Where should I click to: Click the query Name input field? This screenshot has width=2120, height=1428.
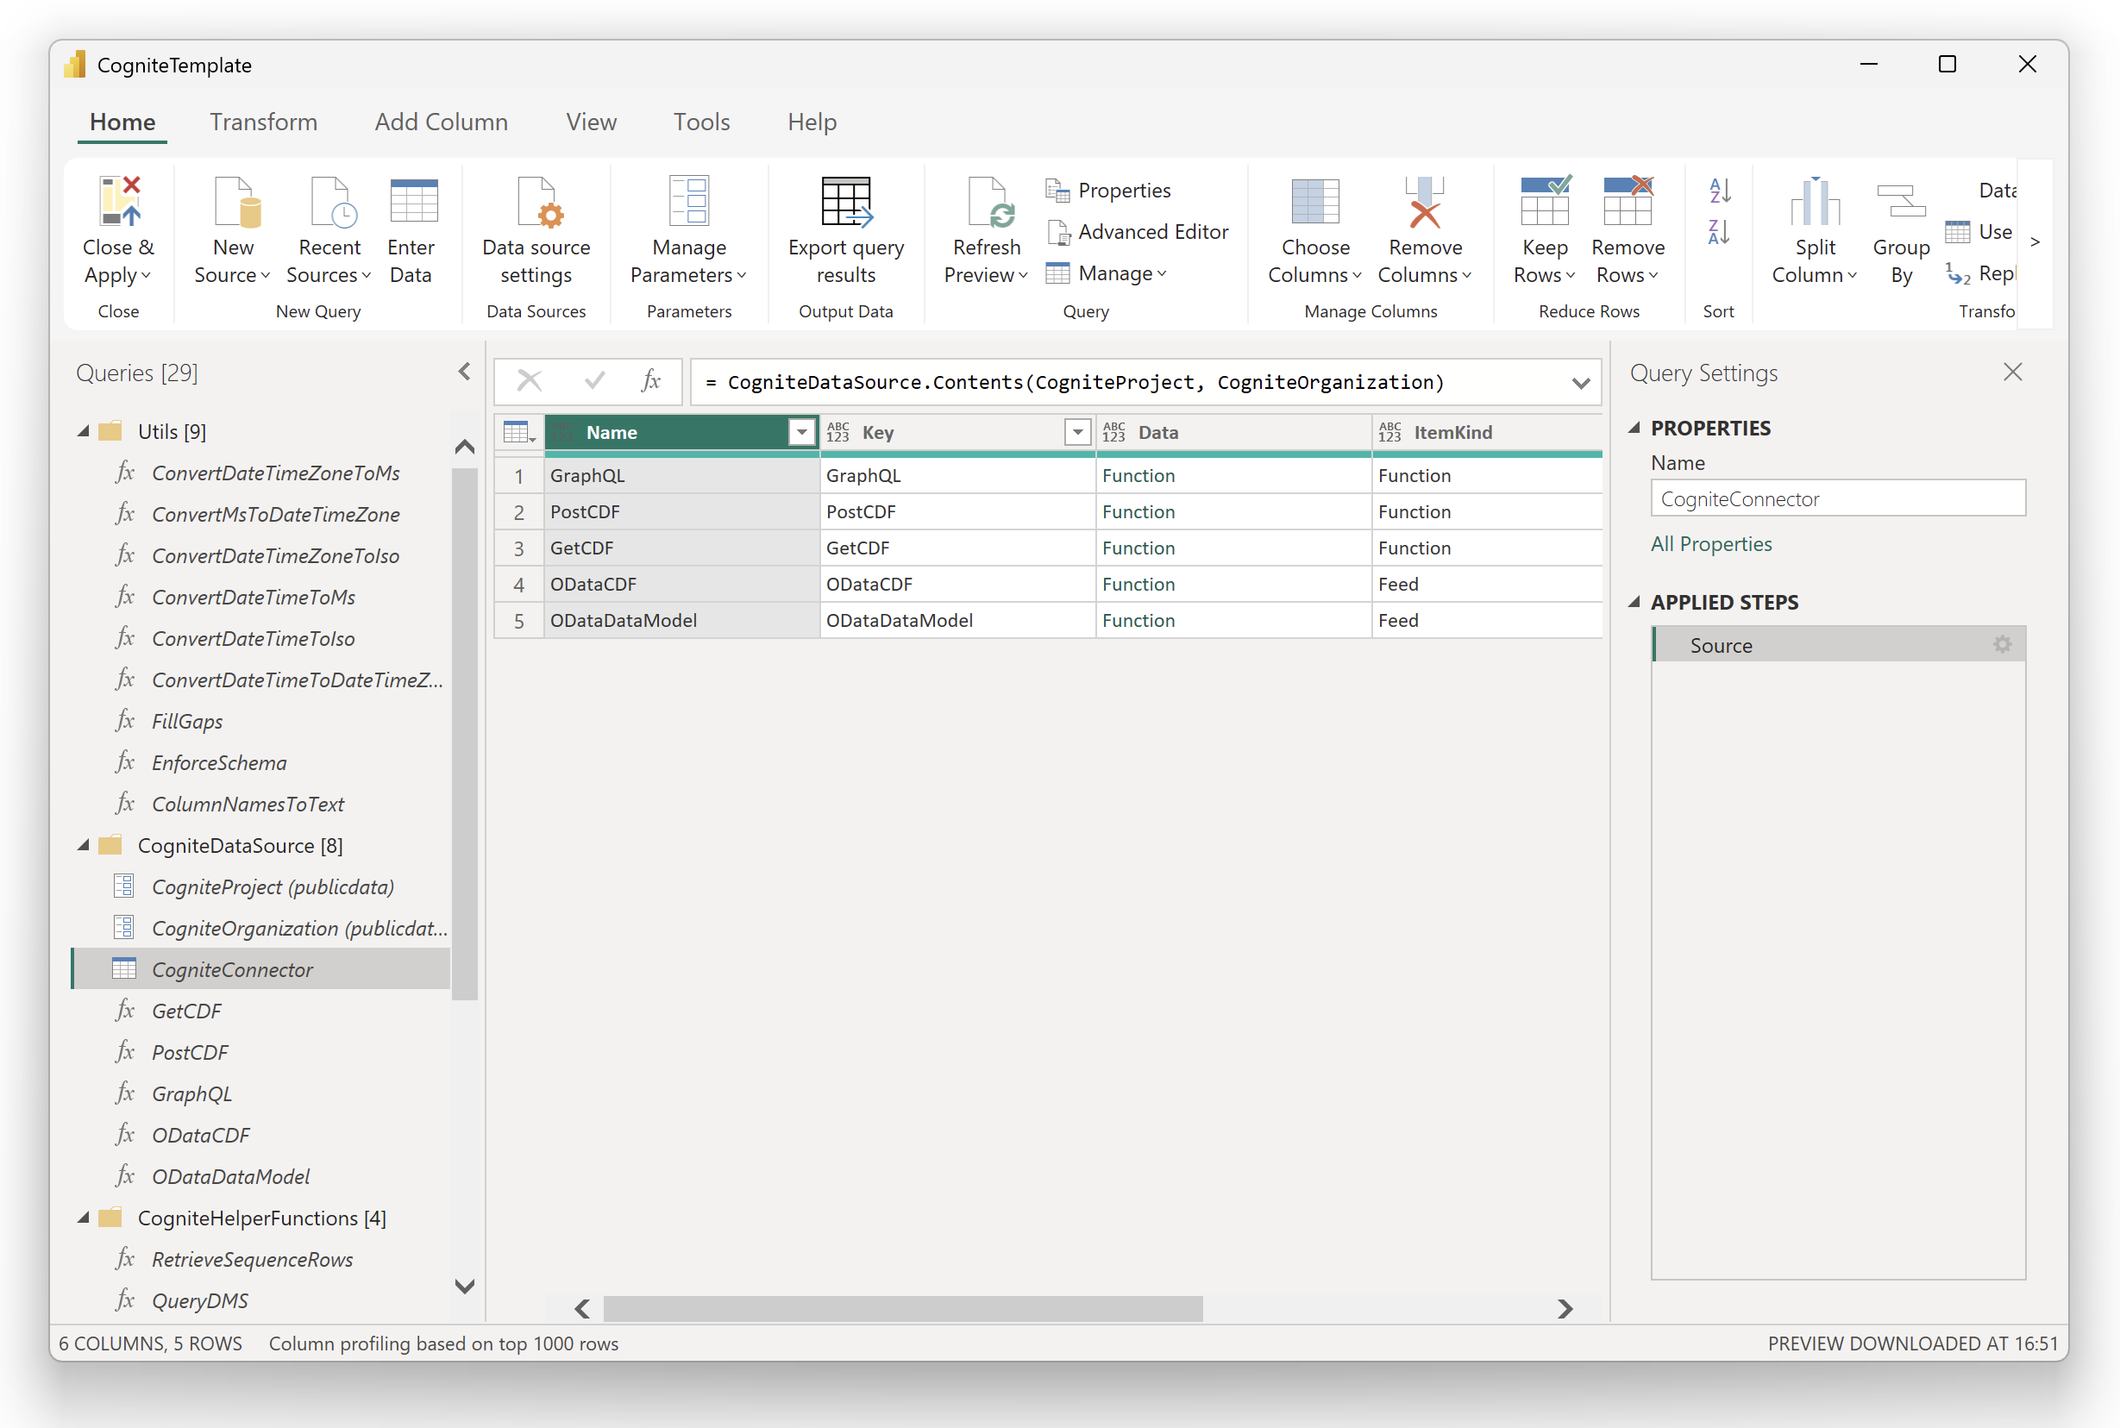click(x=1837, y=499)
